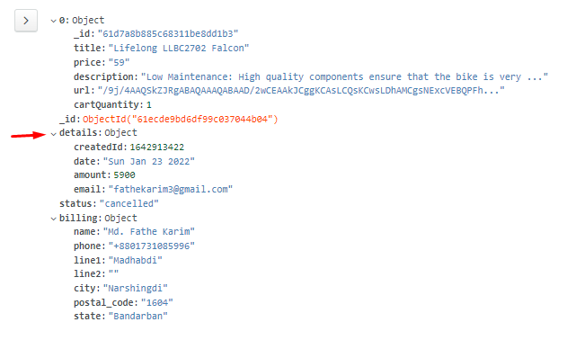This screenshot has height=340, width=567.
Task: Collapse the 0: Object node
Action: pyautogui.click(x=54, y=21)
